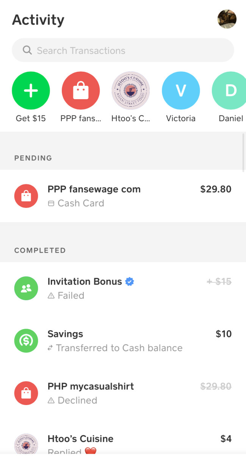Open Victoria's contact avatar
Screen dimensions: 246x456
[181, 91]
